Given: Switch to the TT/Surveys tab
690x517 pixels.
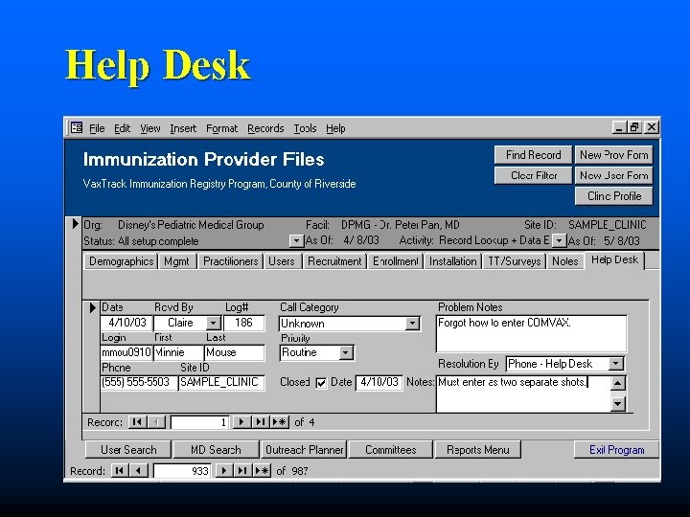Looking at the screenshot, I should [515, 261].
